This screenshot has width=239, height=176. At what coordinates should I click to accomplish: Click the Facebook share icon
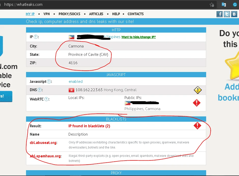220,14
